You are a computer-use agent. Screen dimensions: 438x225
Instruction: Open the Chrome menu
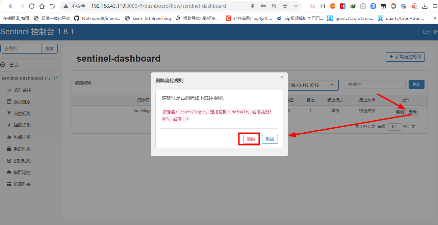[435, 6]
